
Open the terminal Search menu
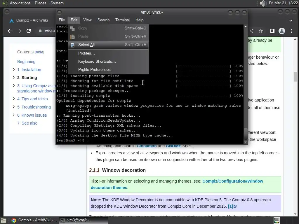[104, 20]
